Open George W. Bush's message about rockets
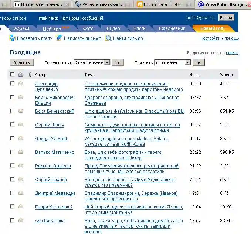251x234 pixels. coord(126,141)
